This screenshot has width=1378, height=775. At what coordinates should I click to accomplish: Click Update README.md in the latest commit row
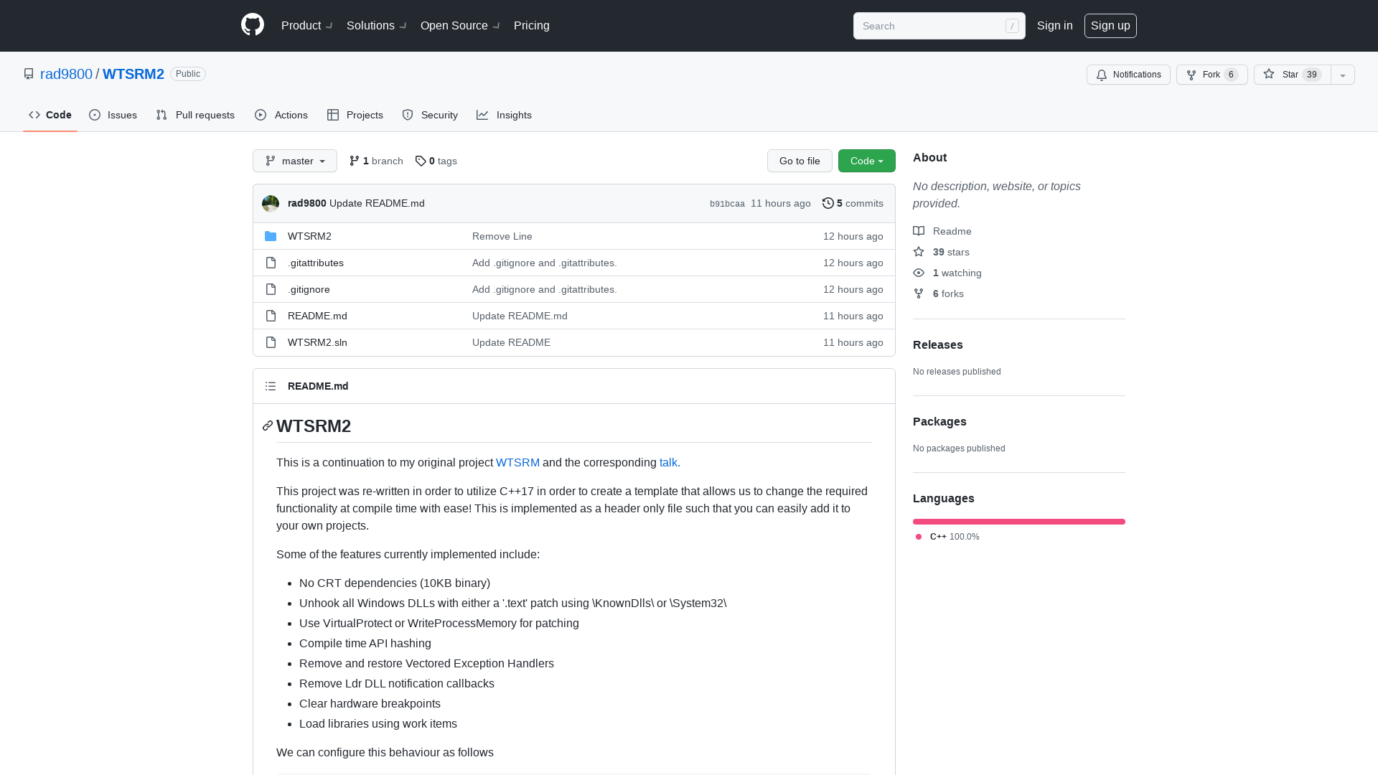tap(377, 203)
